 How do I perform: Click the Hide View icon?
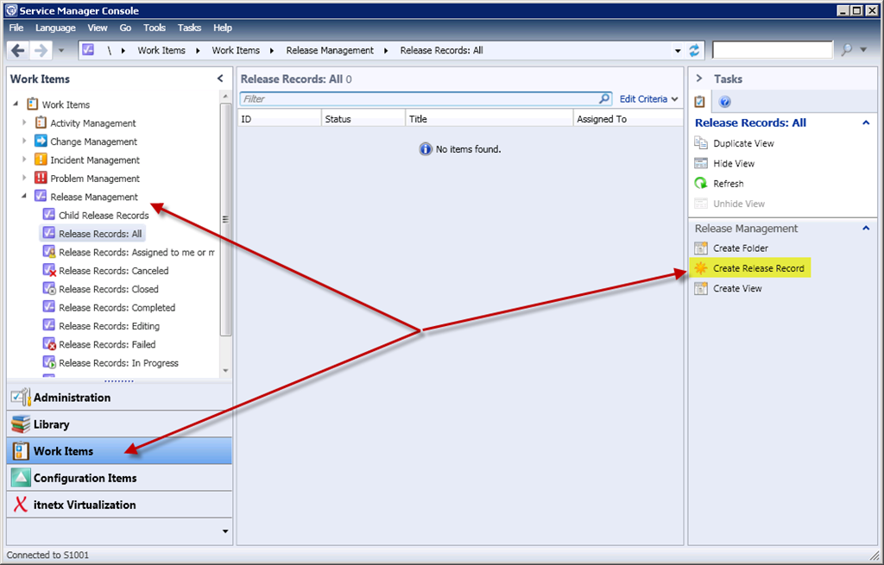[x=701, y=164]
